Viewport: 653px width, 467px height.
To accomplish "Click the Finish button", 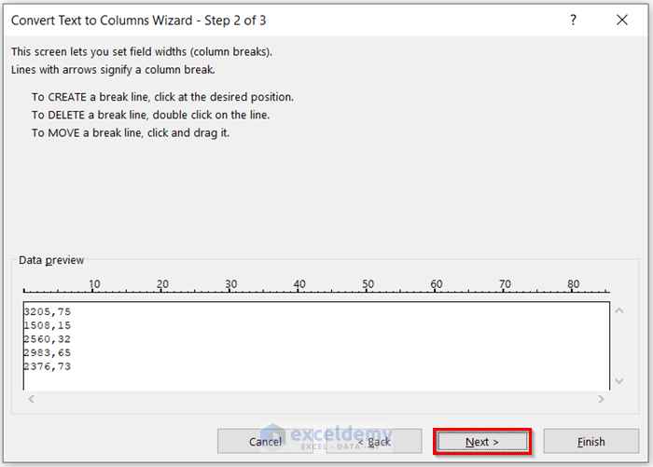I will [x=590, y=441].
